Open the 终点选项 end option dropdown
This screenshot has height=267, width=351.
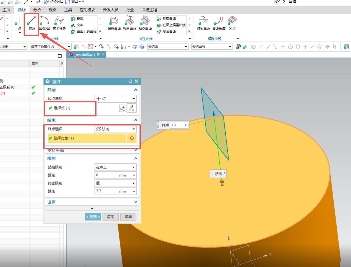115,129
